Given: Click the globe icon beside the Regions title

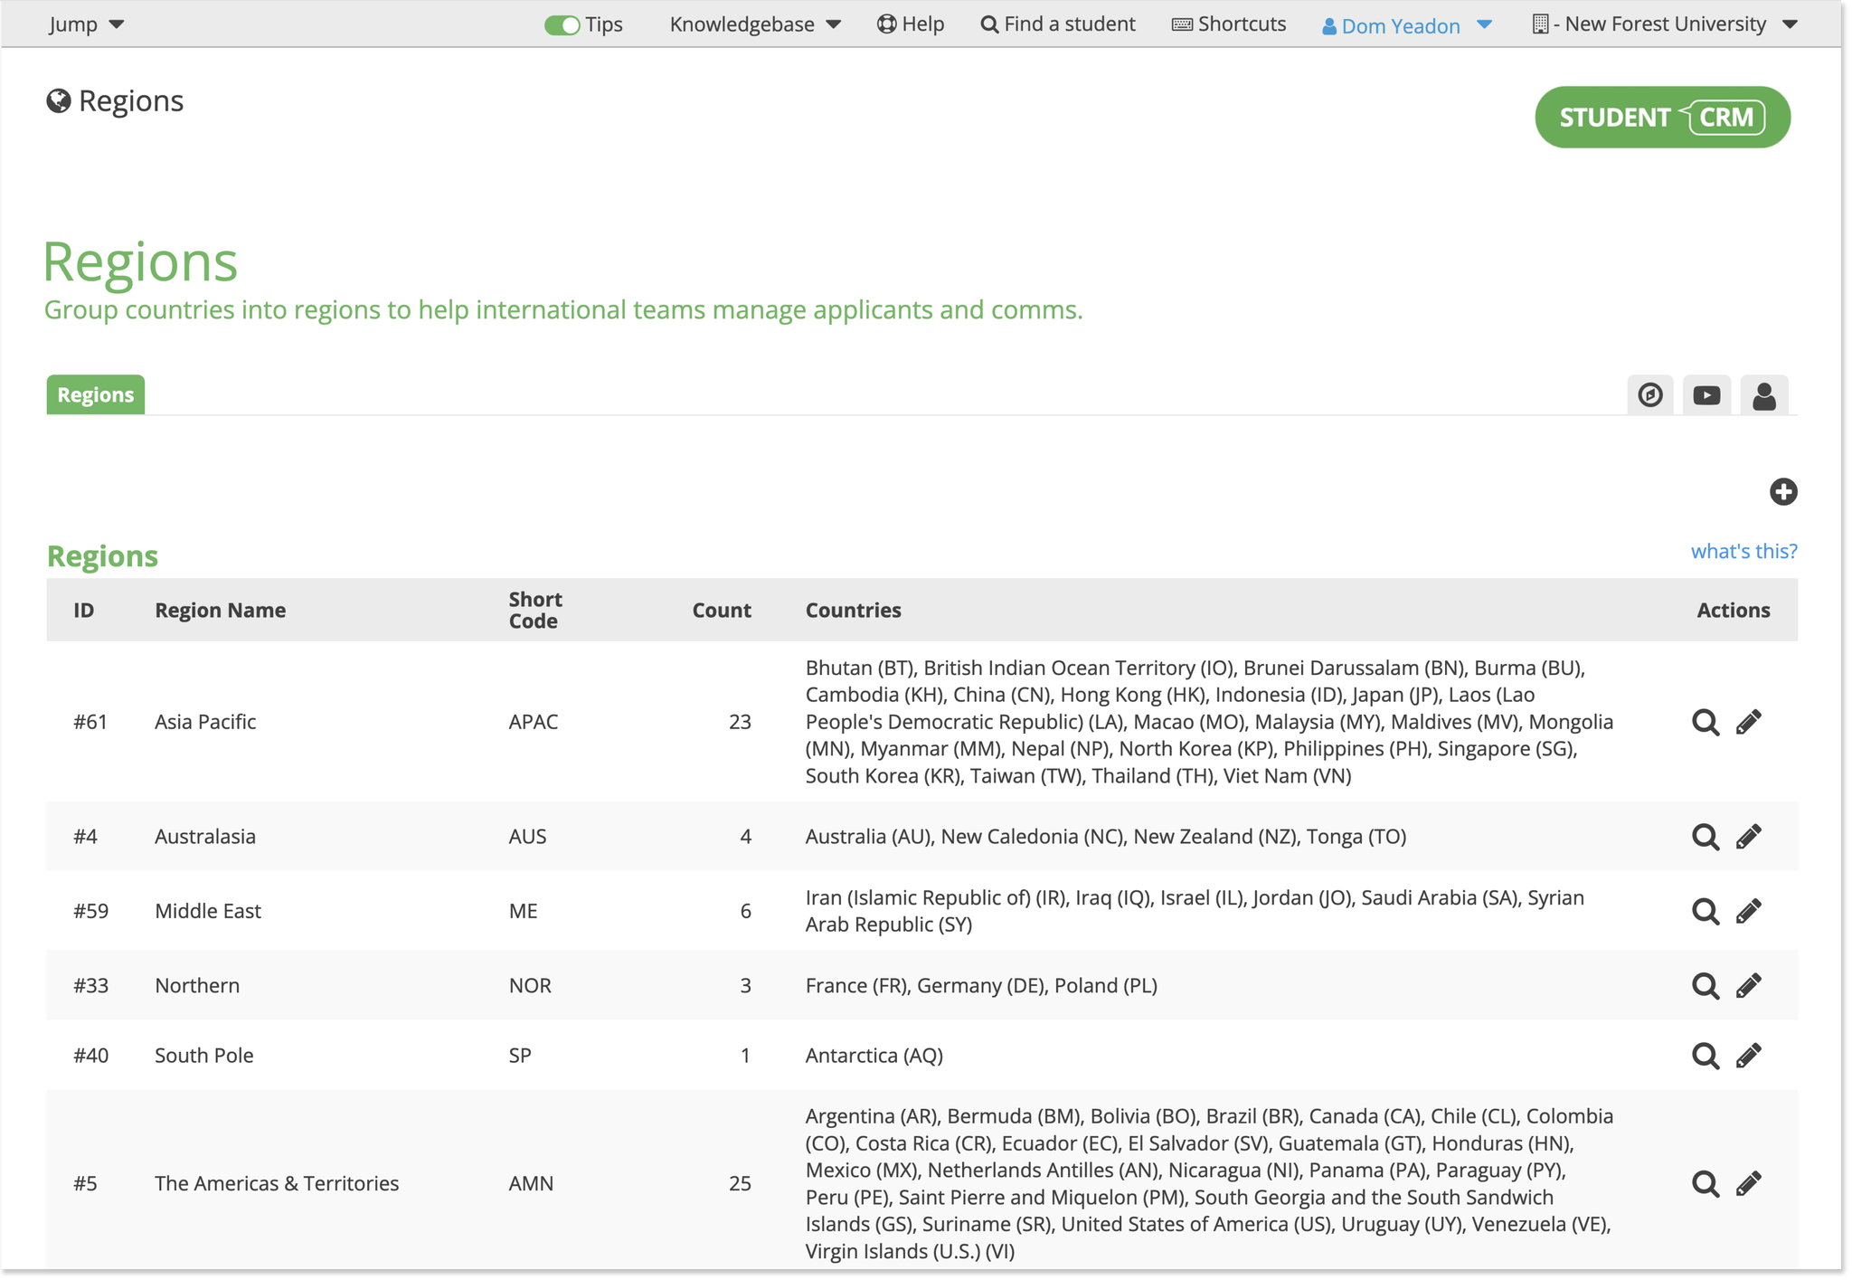Looking at the screenshot, I should (59, 100).
